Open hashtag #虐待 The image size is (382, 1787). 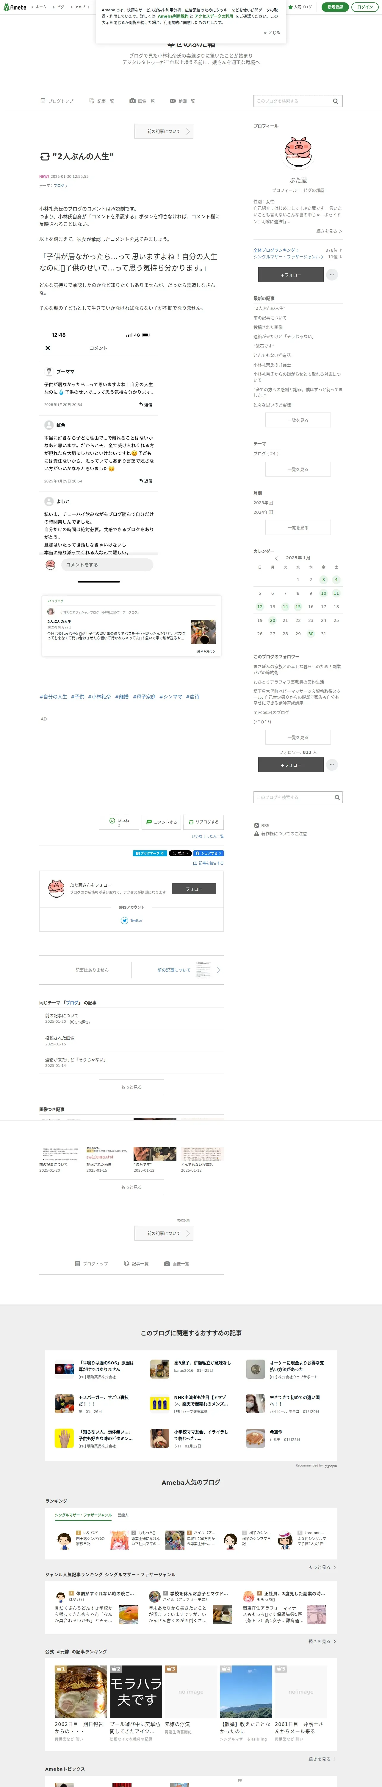[x=193, y=697]
